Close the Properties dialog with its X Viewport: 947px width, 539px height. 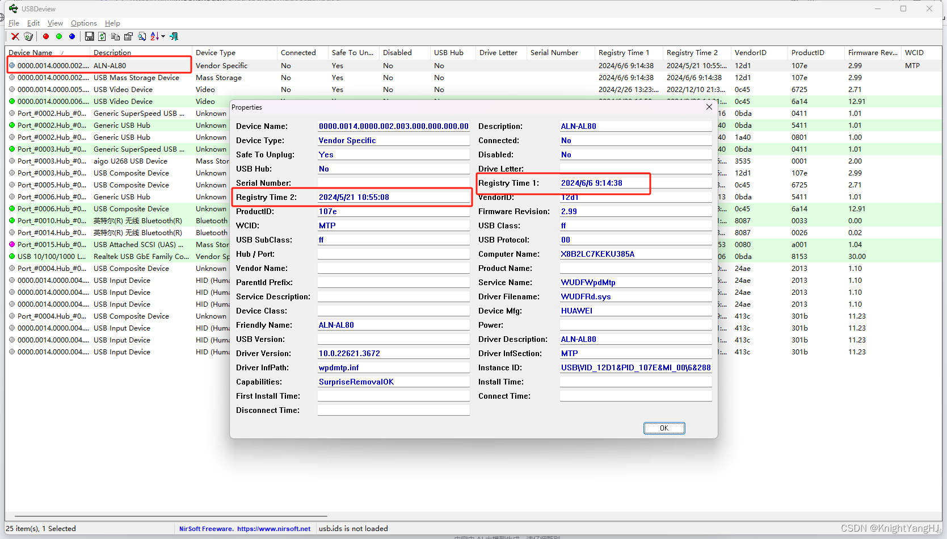coord(709,107)
